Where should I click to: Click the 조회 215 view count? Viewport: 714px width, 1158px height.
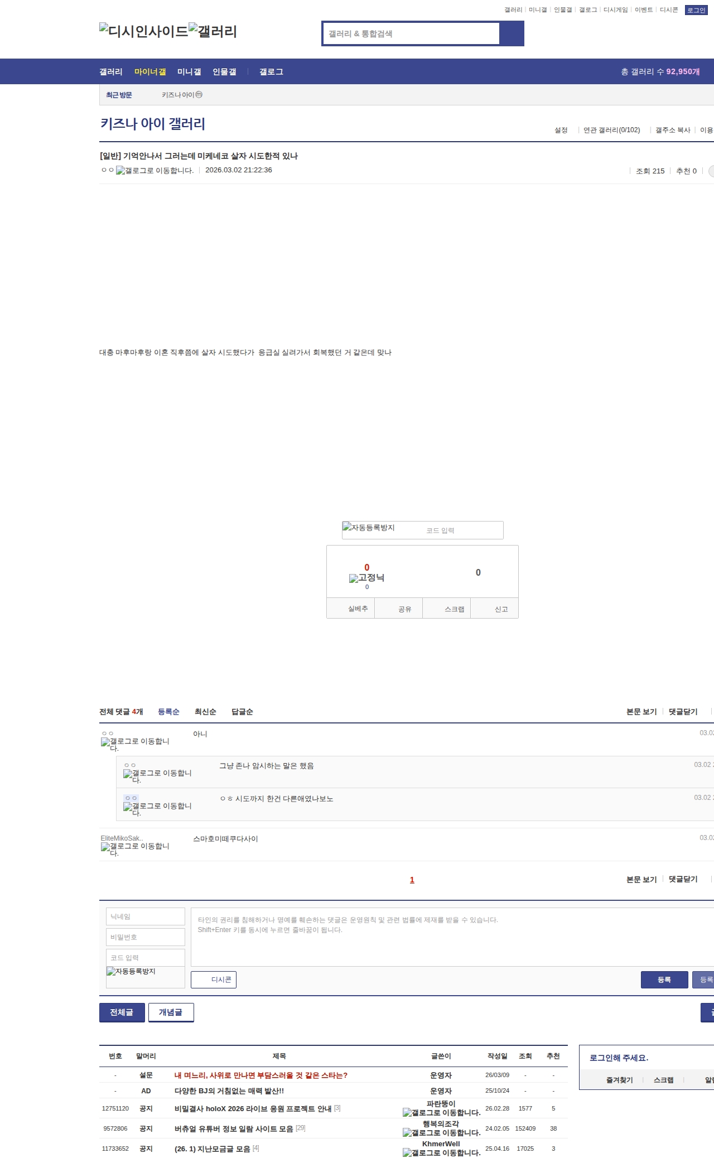[650, 171]
